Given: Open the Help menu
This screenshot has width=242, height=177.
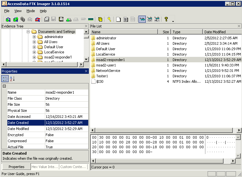Looking at the screenshot, I should pos(43,11).
